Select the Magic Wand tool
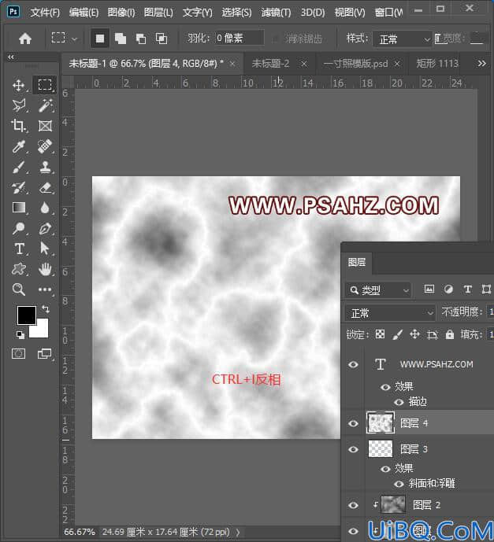This screenshot has width=494, height=542. 45,105
